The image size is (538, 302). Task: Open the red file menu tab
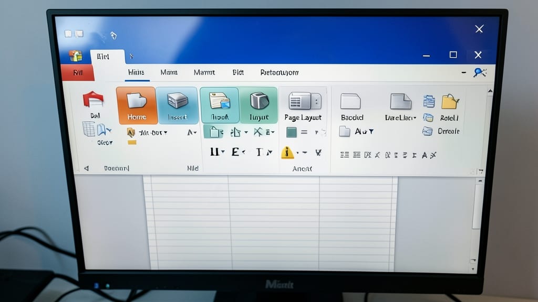78,72
